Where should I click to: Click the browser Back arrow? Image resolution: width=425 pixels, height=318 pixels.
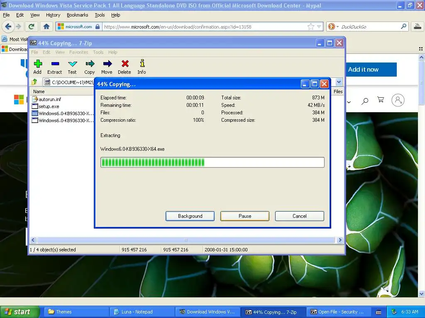(x=8, y=26)
